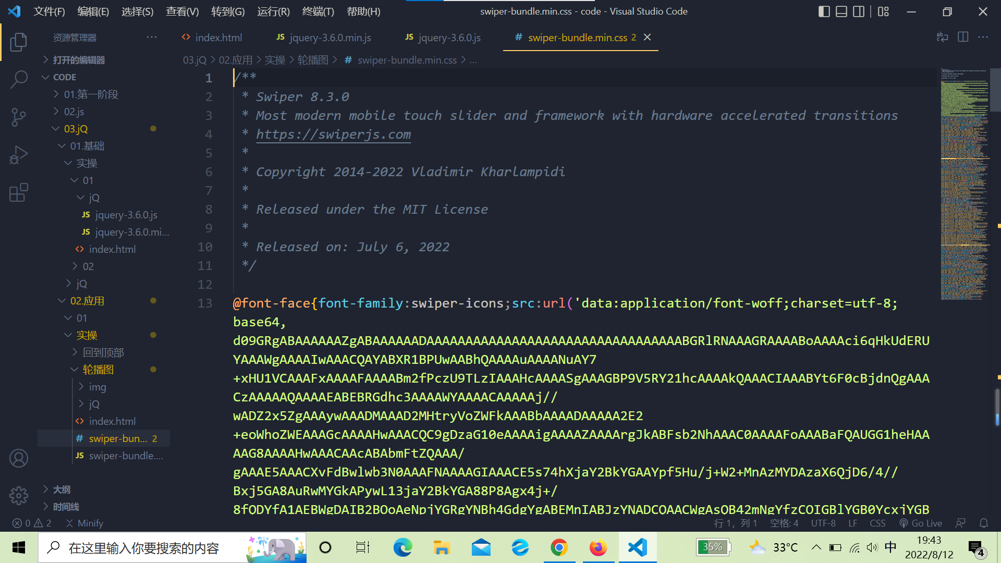Follow the https://swiperjs.com link
1001x563 pixels.
tap(333, 134)
